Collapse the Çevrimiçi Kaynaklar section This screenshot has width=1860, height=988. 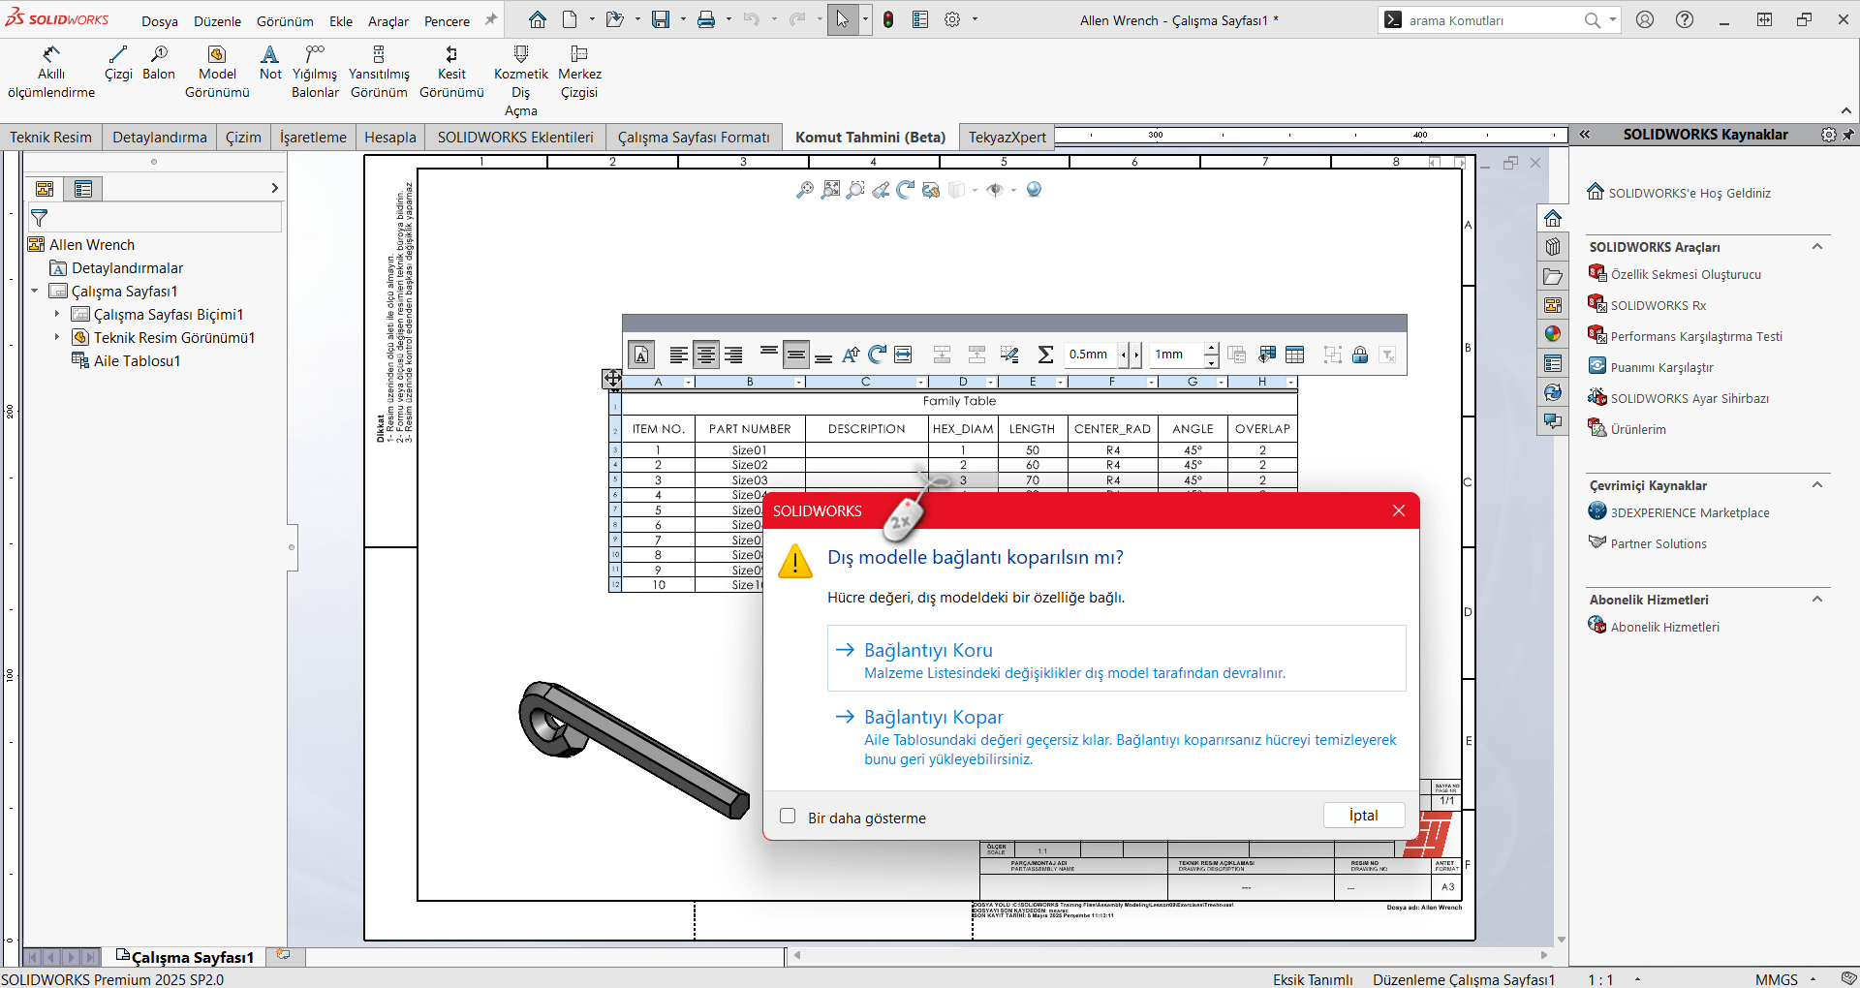(1817, 485)
